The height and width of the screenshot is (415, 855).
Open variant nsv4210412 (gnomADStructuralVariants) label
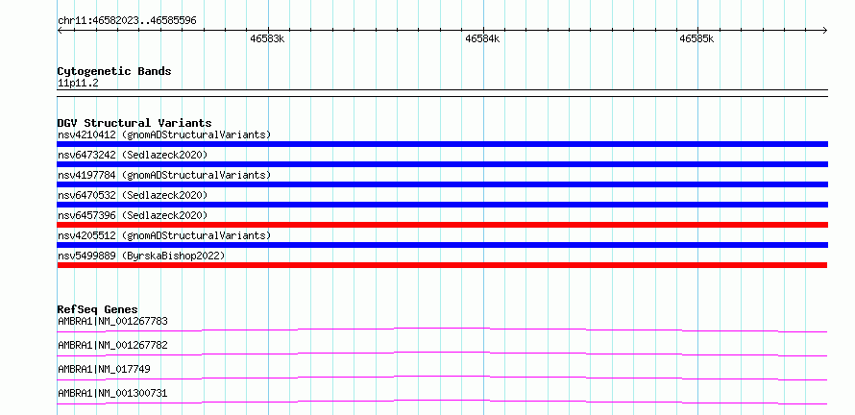pyautogui.click(x=164, y=134)
